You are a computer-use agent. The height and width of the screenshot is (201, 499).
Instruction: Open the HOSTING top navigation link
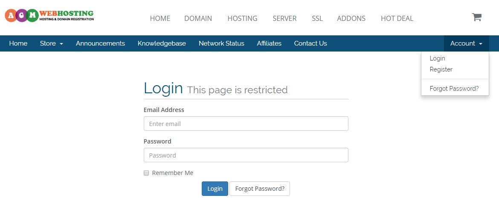[242, 18]
